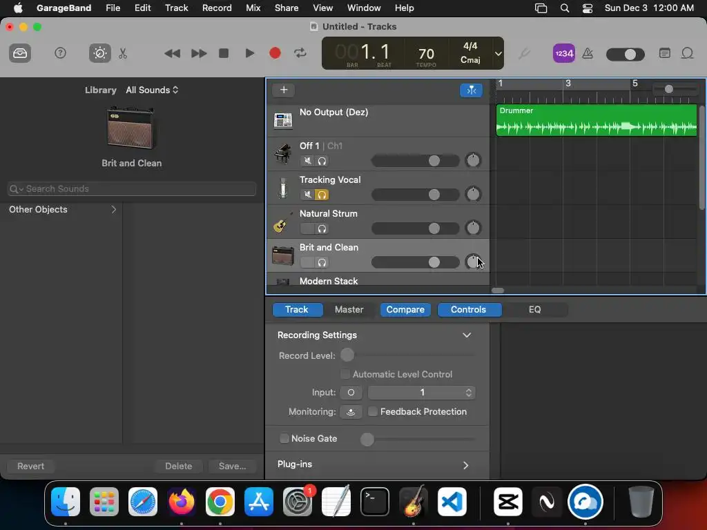
Task: Switch to the Track tab
Action: (297, 310)
